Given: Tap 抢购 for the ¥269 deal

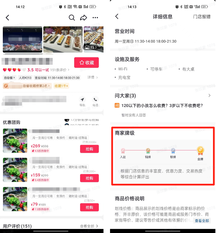Looking at the screenshot, I should (89, 149).
